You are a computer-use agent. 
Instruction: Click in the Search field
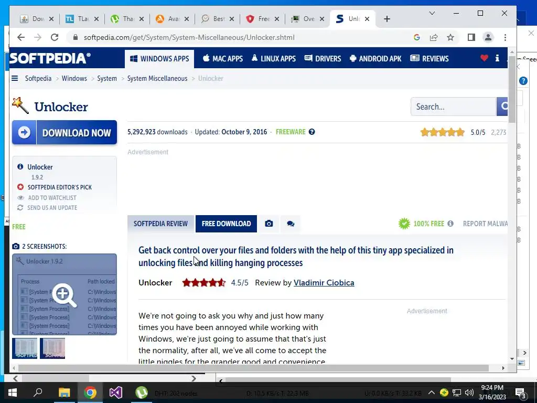point(454,107)
